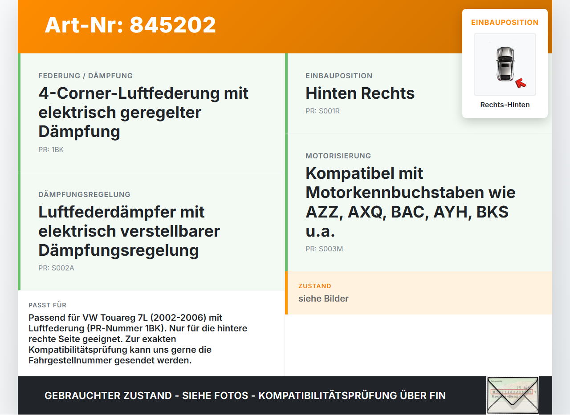Click the FEDERUNG / DÄMPFUNG label

pos(85,76)
